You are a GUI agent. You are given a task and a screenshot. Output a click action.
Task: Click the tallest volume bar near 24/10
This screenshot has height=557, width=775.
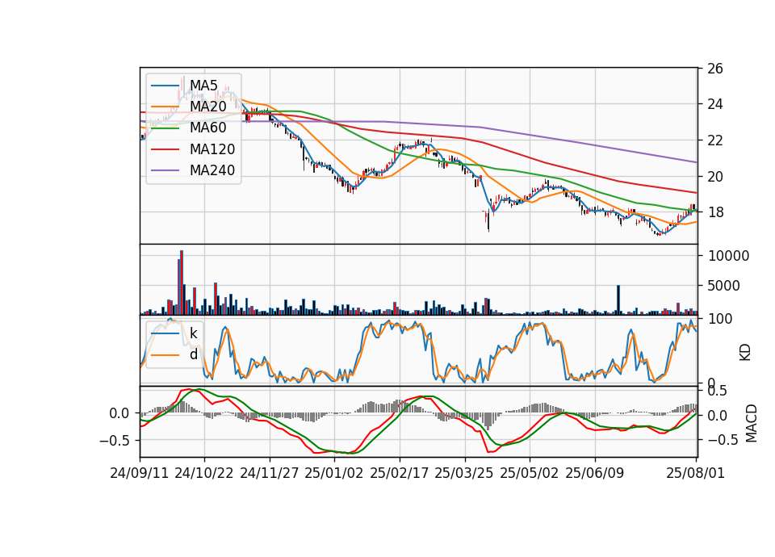182,283
